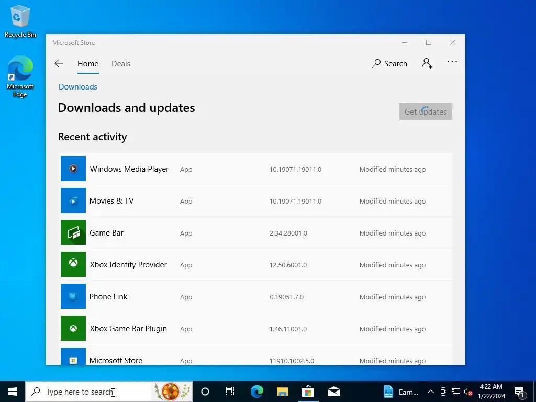Select the Microsoft Store row name
Image resolution: width=536 pixels, height=402 pixels.
[x=116, y=360]
